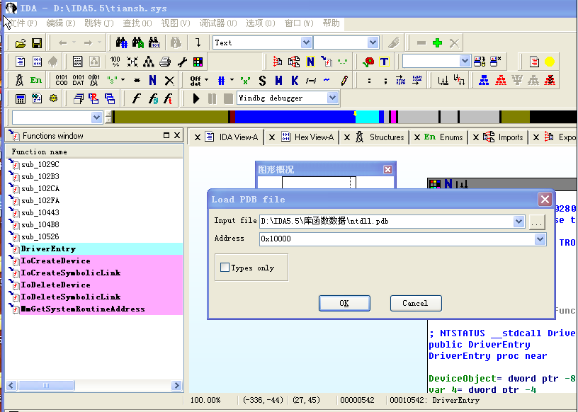Close the 图形概况 graph overview window
Image resolution: width=578 pixels, height=412 pixels.
click(x=387, y=169)
